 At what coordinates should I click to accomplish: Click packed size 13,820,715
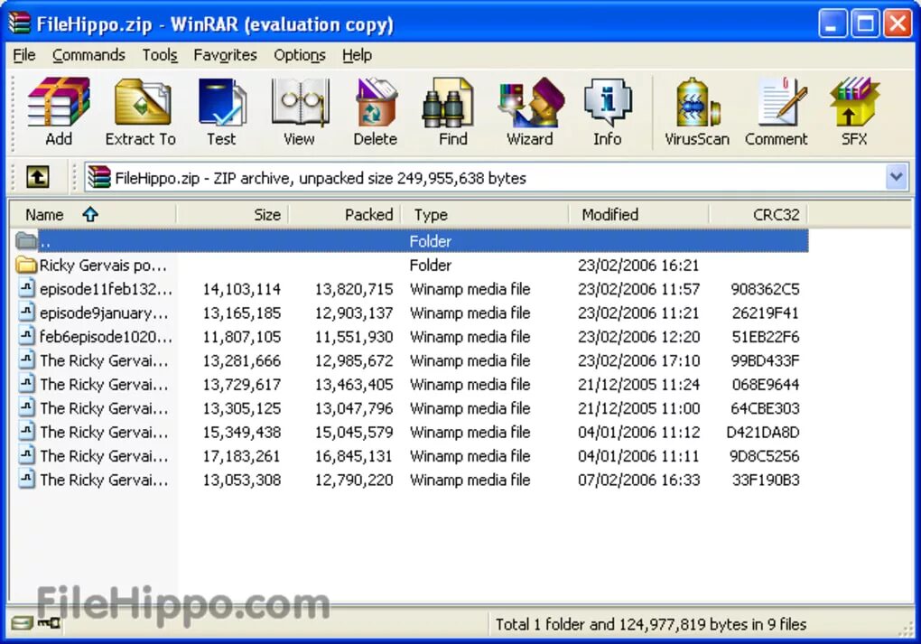[354, 288]
